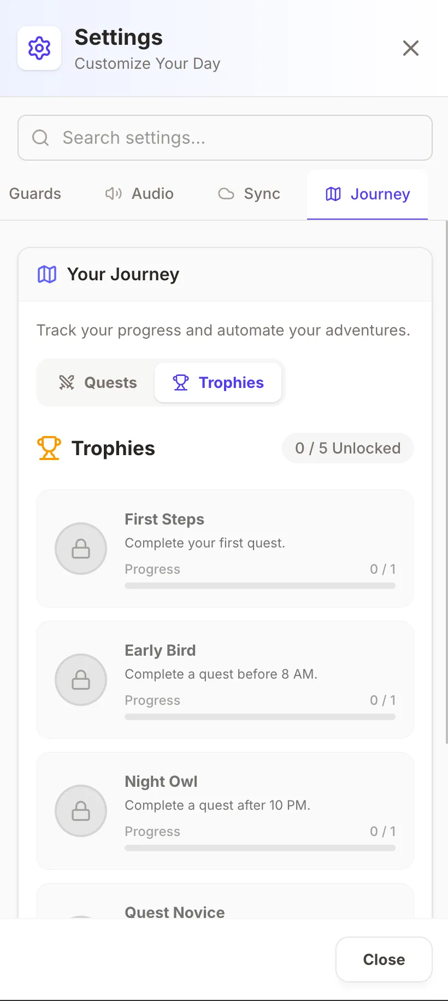Click the orange Trophies heading icon

point(49,448)
